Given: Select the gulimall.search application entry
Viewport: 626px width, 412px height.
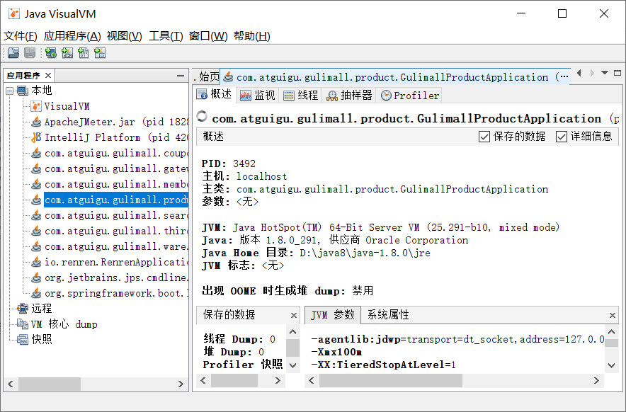Looking at the screenshot, I should point(110,215).
